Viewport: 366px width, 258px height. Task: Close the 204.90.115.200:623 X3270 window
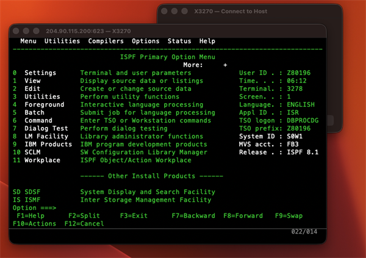pyautogui.click(x=16, y=31)
